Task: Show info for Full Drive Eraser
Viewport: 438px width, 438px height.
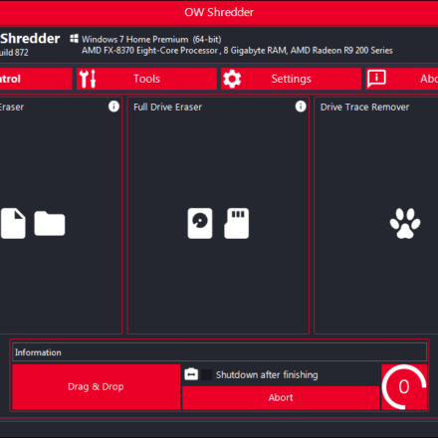Action: click(x=301, y=107)
